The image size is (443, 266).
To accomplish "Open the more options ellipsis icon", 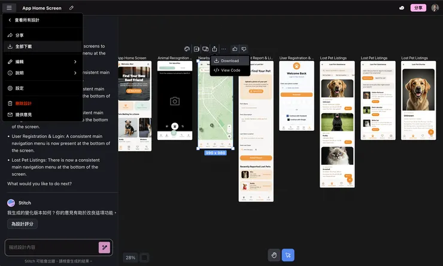I will pyautogui.click(x=224, y=49).
